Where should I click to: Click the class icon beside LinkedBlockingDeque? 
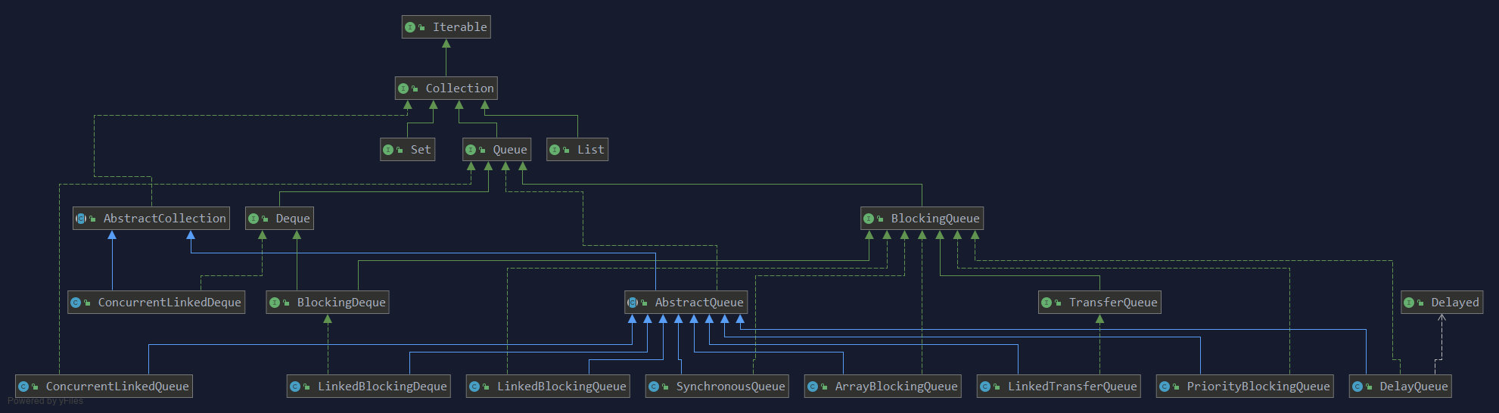point(295,387)
